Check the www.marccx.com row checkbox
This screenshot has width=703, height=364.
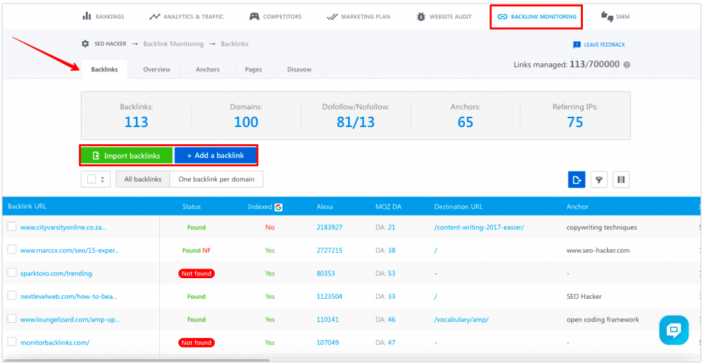(x=12, y=250)
